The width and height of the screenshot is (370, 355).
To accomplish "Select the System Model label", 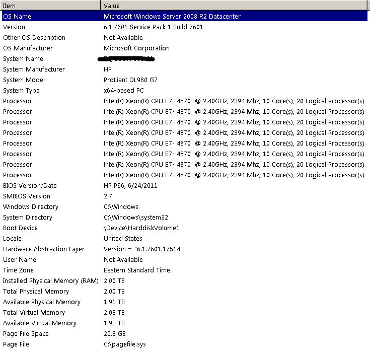I will 24,80.
